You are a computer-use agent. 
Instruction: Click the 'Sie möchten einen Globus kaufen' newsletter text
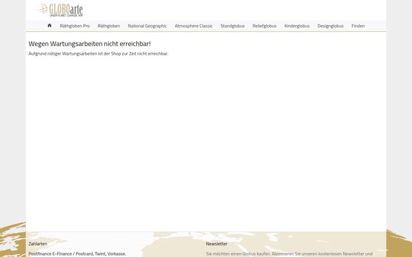238,254
